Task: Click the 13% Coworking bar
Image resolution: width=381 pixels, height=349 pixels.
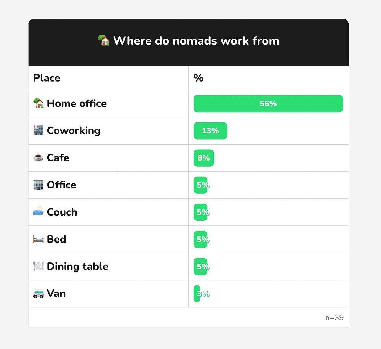Action: (x=210, y=131)
